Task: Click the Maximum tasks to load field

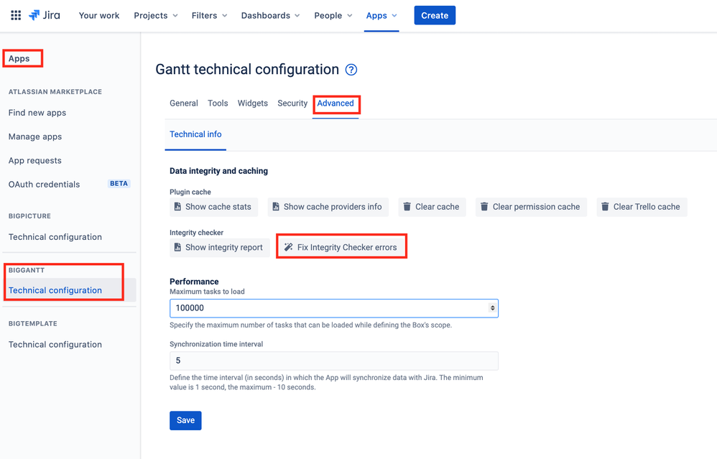Action: click(334, 308)
